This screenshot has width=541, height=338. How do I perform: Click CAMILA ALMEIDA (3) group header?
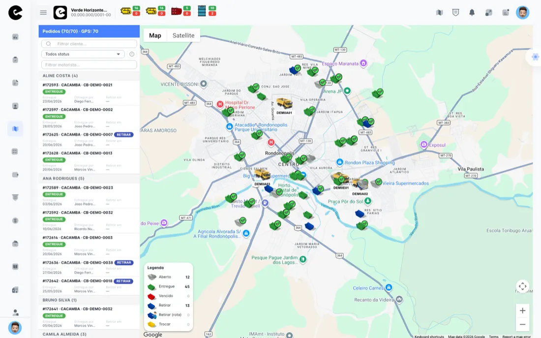pyautogui.click(x=89, y=334)
